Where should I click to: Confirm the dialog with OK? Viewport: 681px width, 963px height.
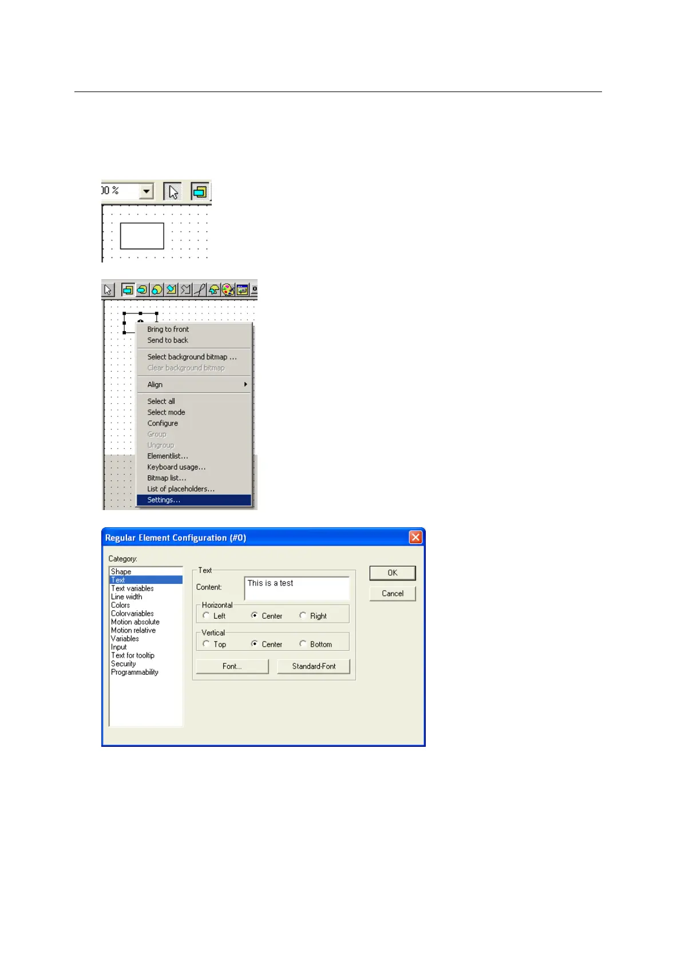393,572
